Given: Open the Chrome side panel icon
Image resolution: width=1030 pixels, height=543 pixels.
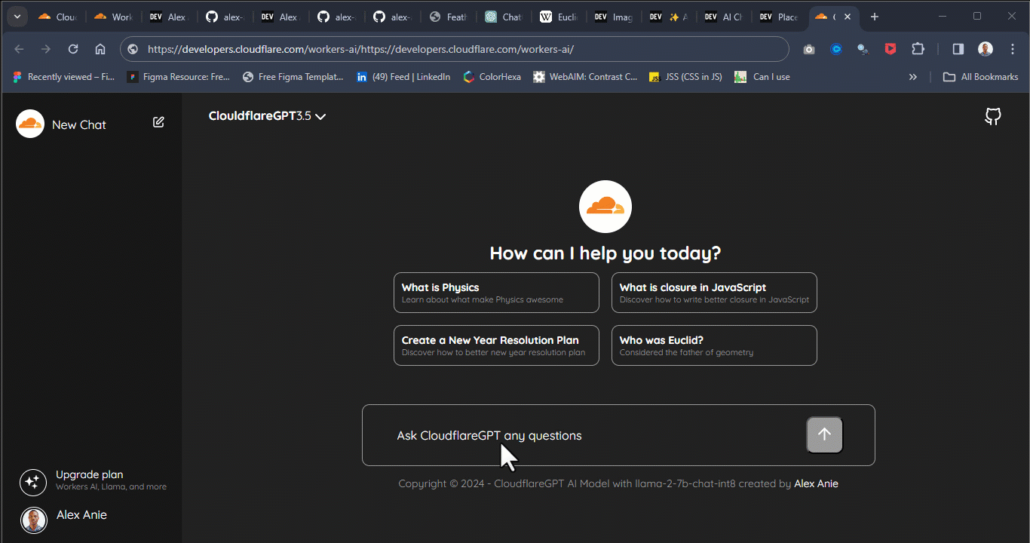Looking at the screenshot, I should pyautogui.click(x=958, y=48).
